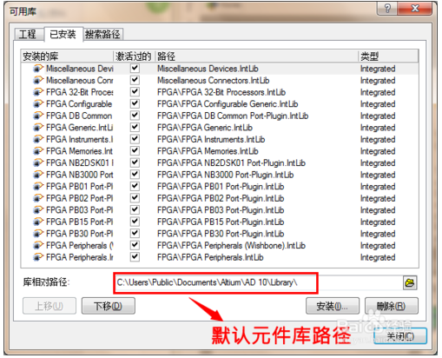Click the FPGA Generic.IntLib library icon
Screen dimensions: 442x358
click(37, 128)
